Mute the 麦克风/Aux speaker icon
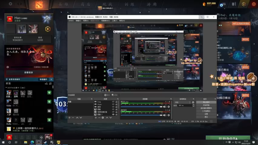Screen dimensions: 258x145 coord(165,107)
